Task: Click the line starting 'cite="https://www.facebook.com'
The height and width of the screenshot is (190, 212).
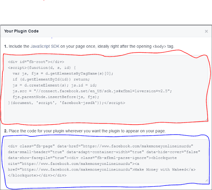Action: [74, 164]
